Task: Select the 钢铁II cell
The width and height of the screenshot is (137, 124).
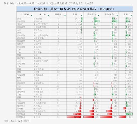Action: click(42, 78)
